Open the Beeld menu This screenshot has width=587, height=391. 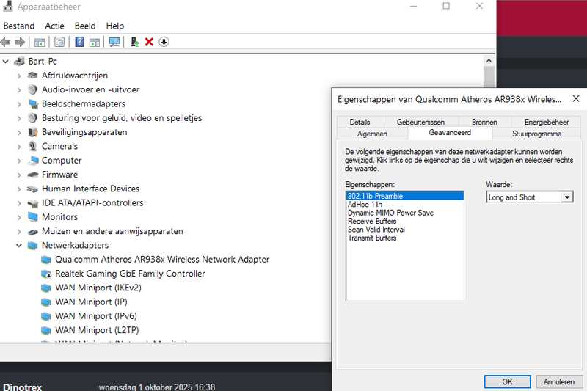point(85,26)
